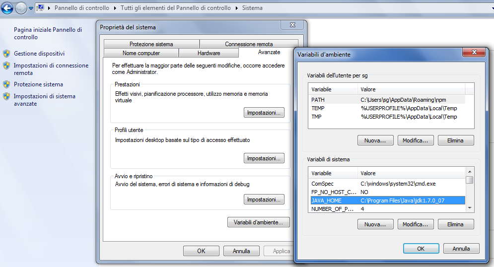Screen dimensions: 494x267
Task: Select user variable PATH row
Action: (x=388, y=100)
